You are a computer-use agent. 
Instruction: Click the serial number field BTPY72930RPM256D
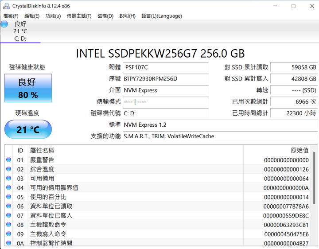coord(166,79)
